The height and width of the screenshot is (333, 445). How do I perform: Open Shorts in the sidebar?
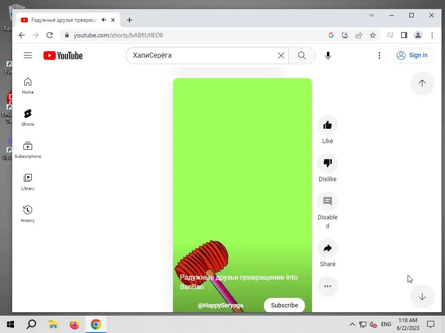click(x=28, y=118)
